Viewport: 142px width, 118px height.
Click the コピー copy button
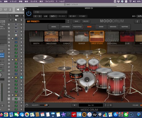click(x=53, y=16)
